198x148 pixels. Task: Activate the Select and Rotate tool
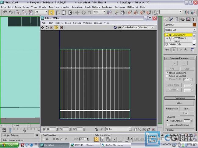coord(83,12)
